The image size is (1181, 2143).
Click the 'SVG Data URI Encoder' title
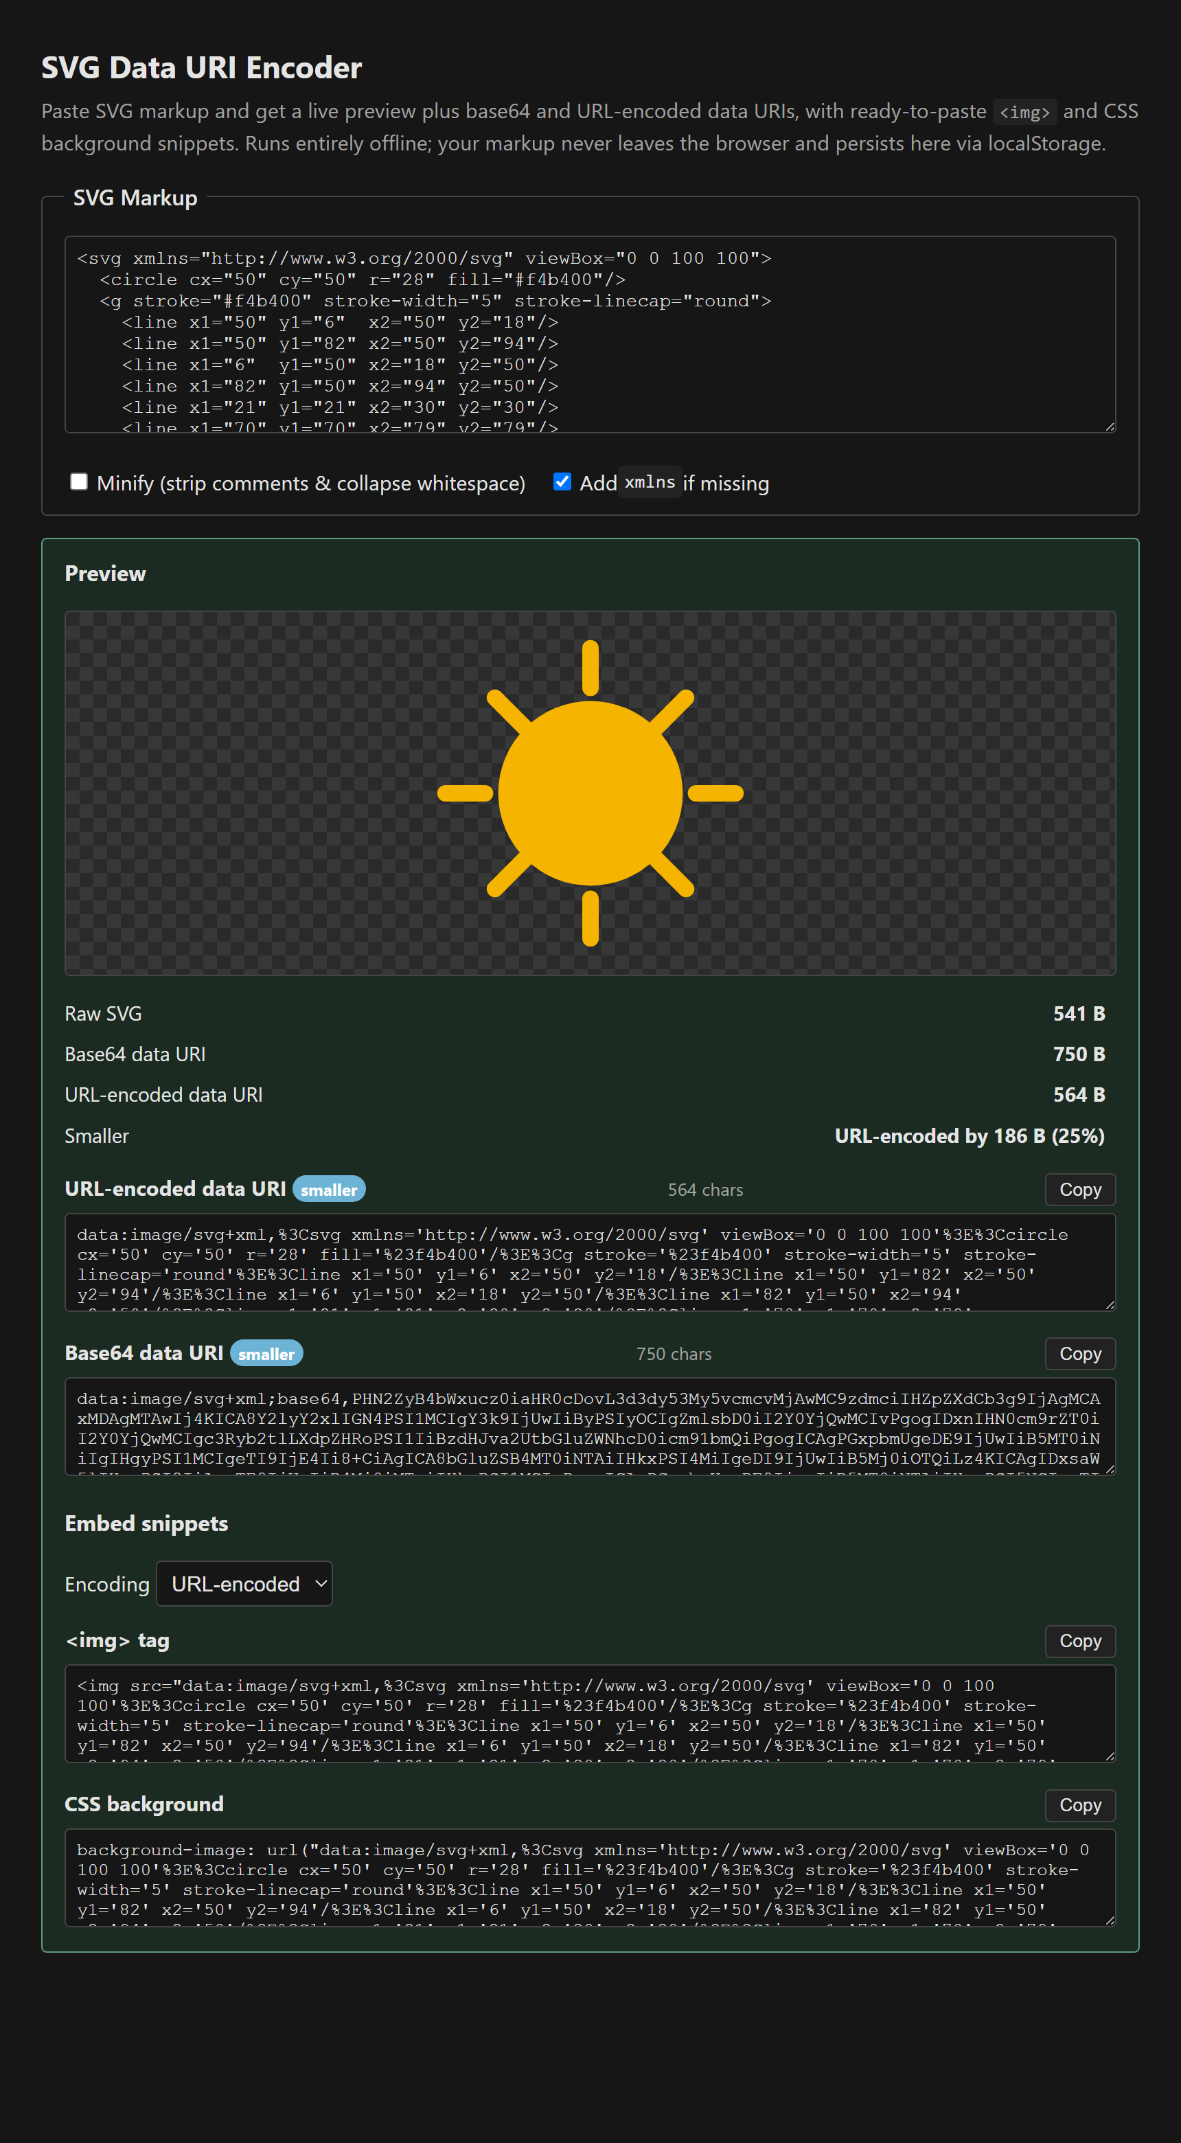[201, 67]
